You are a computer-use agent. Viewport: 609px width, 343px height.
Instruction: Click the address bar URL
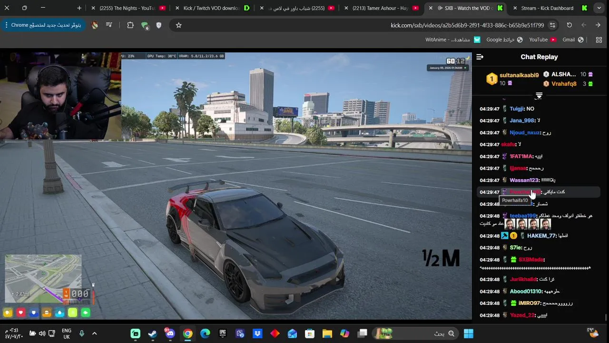click(x=467, y=25)
